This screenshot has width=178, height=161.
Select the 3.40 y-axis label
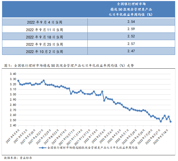coord(13,74)
